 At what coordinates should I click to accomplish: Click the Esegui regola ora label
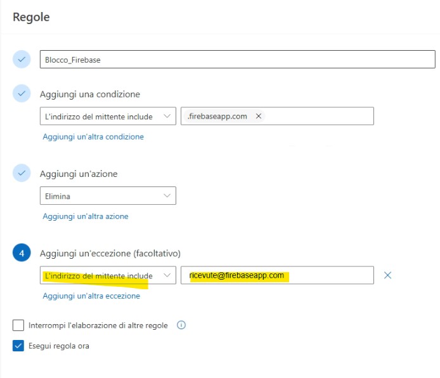pos(59,346)
